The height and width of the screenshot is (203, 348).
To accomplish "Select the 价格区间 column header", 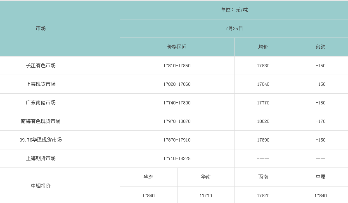I will pyautogui.click(x=177, y=47).
